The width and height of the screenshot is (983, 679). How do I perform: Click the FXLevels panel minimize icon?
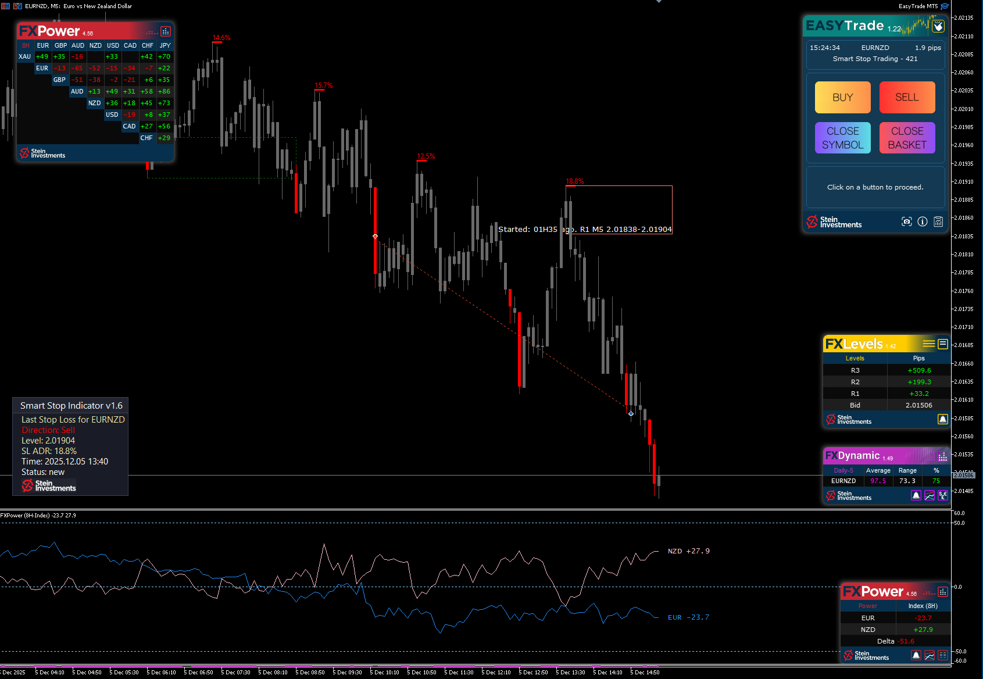(943, 344)
